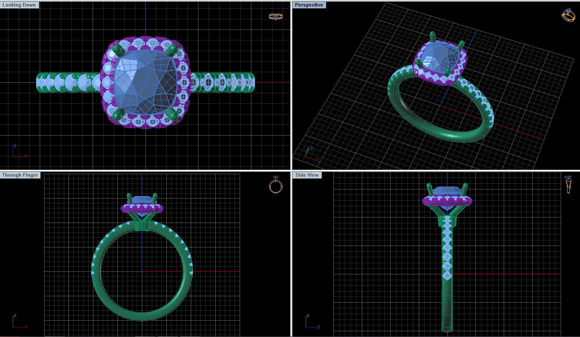Select the blue center stone in Perspective
Screen dimensions: 580x337
point(437,58)
